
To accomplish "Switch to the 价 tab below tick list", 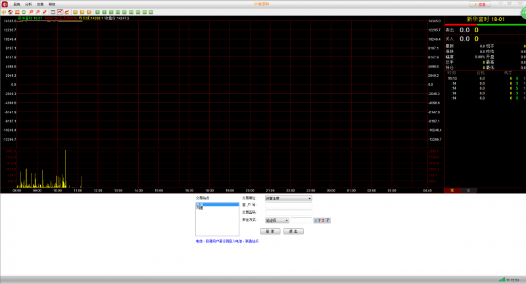I will click(x=469, y=190).
